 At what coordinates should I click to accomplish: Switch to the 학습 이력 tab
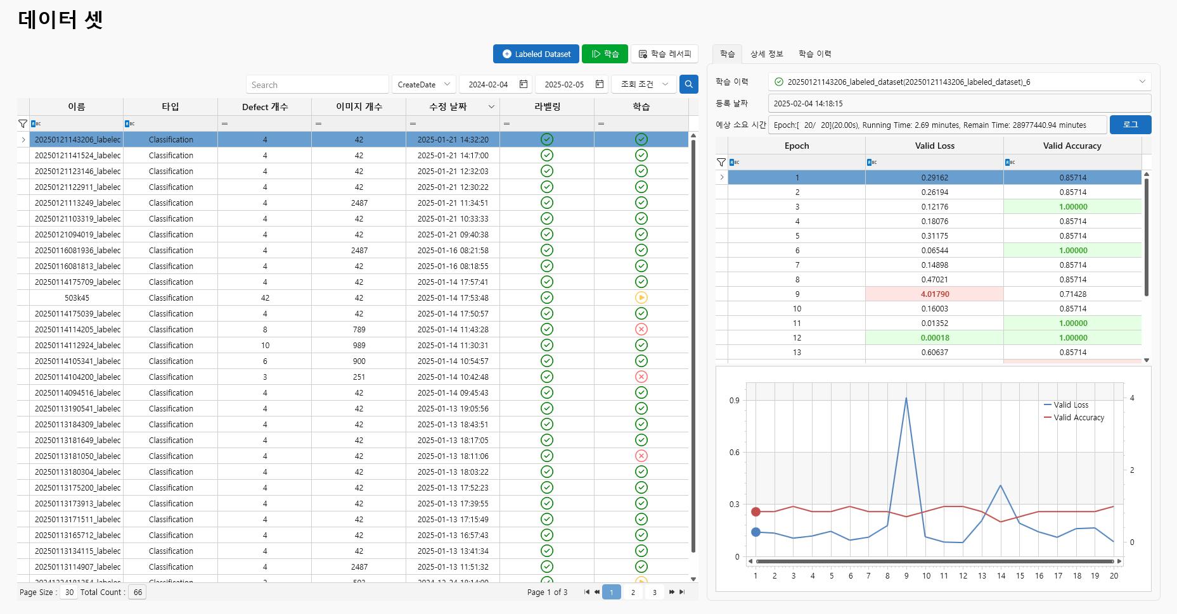814,54
